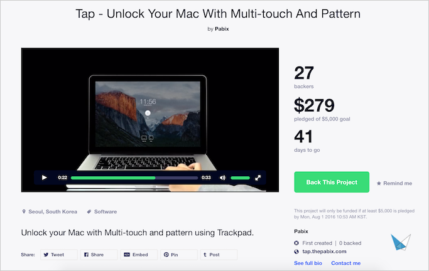Screen dimensions: 429x271
Task: Share project on Facebook
Action: (x=99, y=255)
